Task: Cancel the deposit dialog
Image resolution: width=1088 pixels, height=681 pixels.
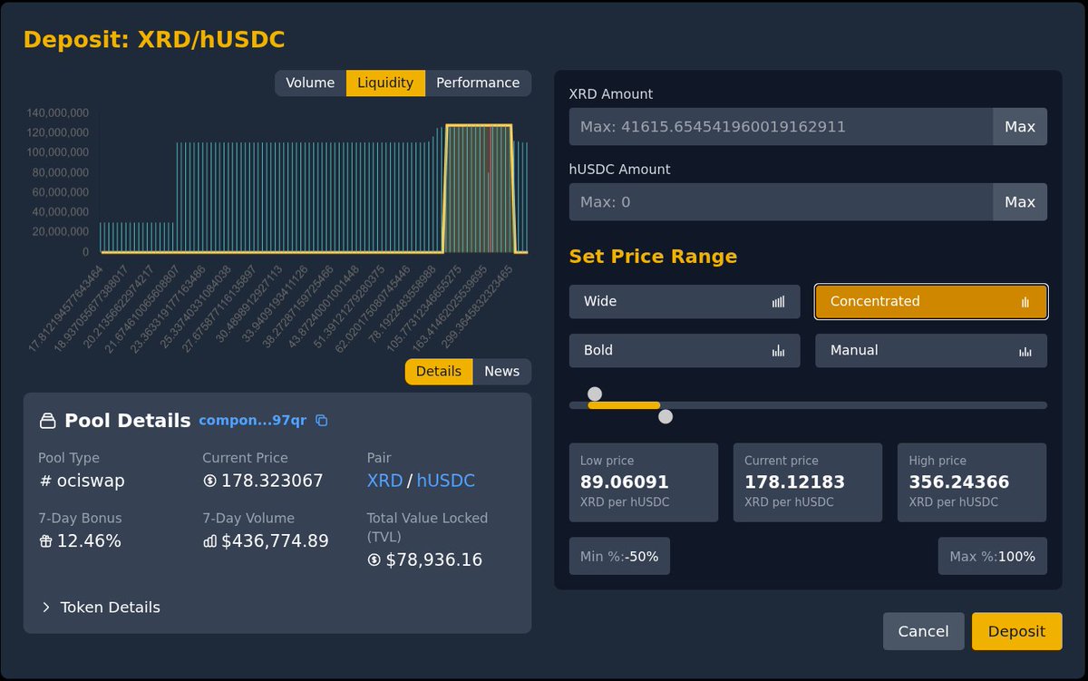Action: pyautogui.click(x=923, y=631)
